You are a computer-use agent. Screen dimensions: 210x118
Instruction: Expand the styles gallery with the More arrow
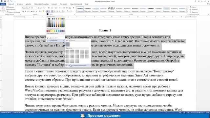click(187, 11)
